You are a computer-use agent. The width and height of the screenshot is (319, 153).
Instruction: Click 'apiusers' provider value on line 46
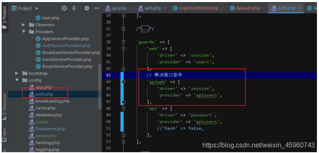[206, 95]
